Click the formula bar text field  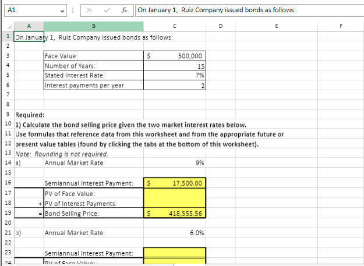tap(249, 10)
